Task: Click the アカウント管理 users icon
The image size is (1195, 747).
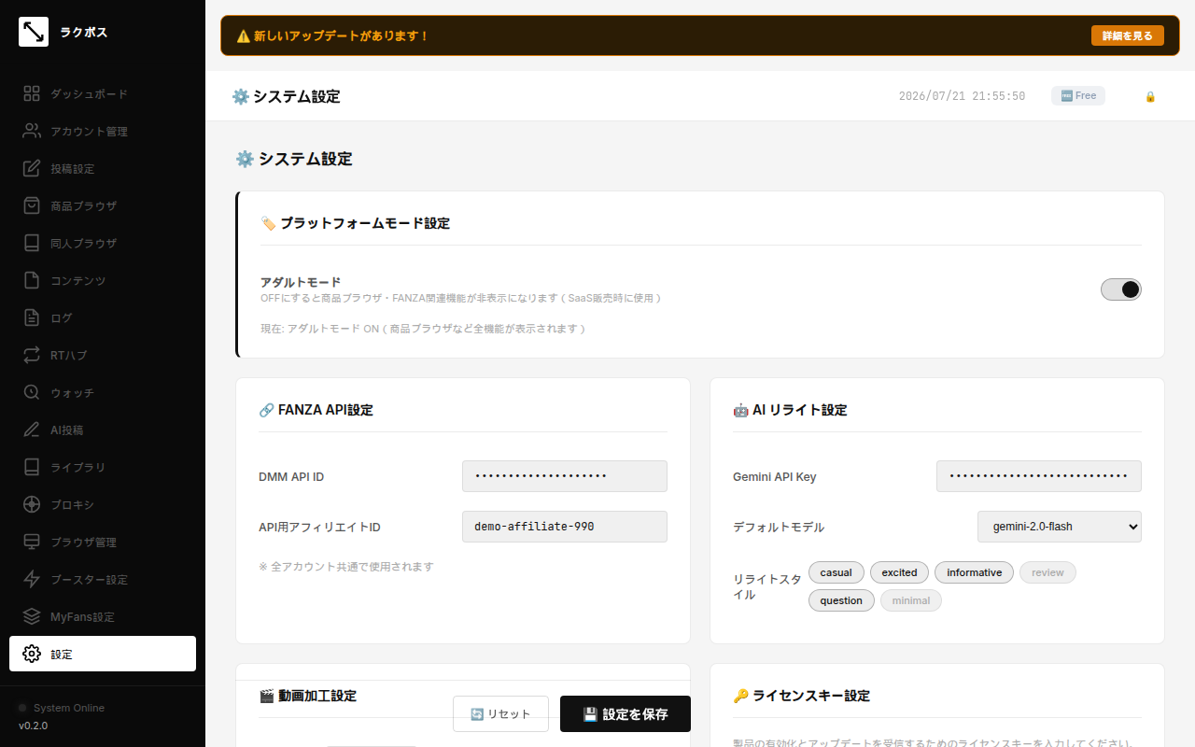Action: (32, 131)
